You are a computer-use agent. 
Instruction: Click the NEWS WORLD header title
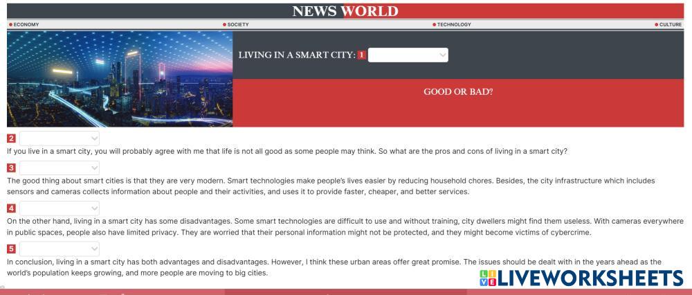click(345, 10)
